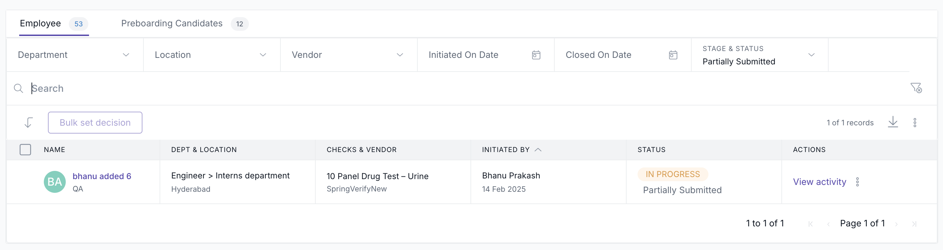This screenshot has height=250, width=943.
Task: Click the download records icon
Action: [x=893, y=122]
